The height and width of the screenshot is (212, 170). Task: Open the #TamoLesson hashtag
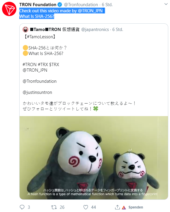pyautogui.click(x=40, y=37)
